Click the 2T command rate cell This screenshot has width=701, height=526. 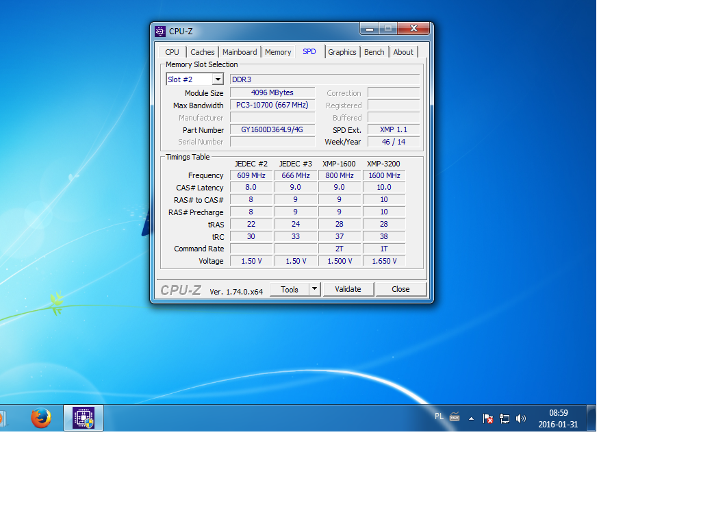pyautogui.click(x=340, y=249)
